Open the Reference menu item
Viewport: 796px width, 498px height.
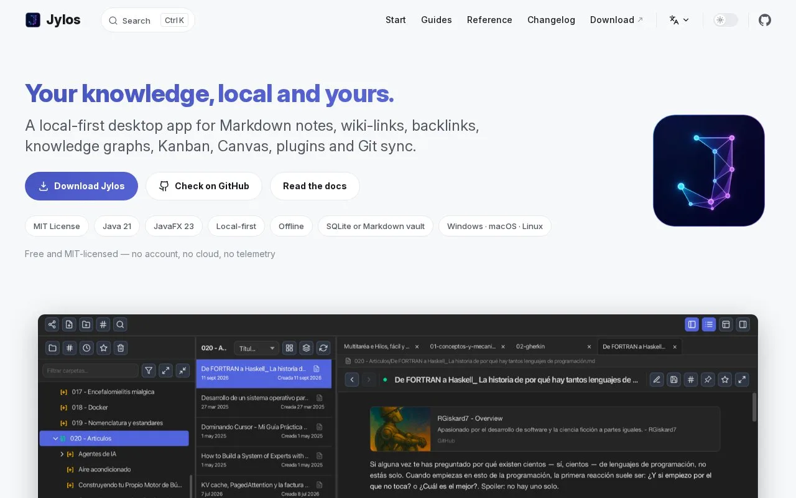[x=489, y=20]
